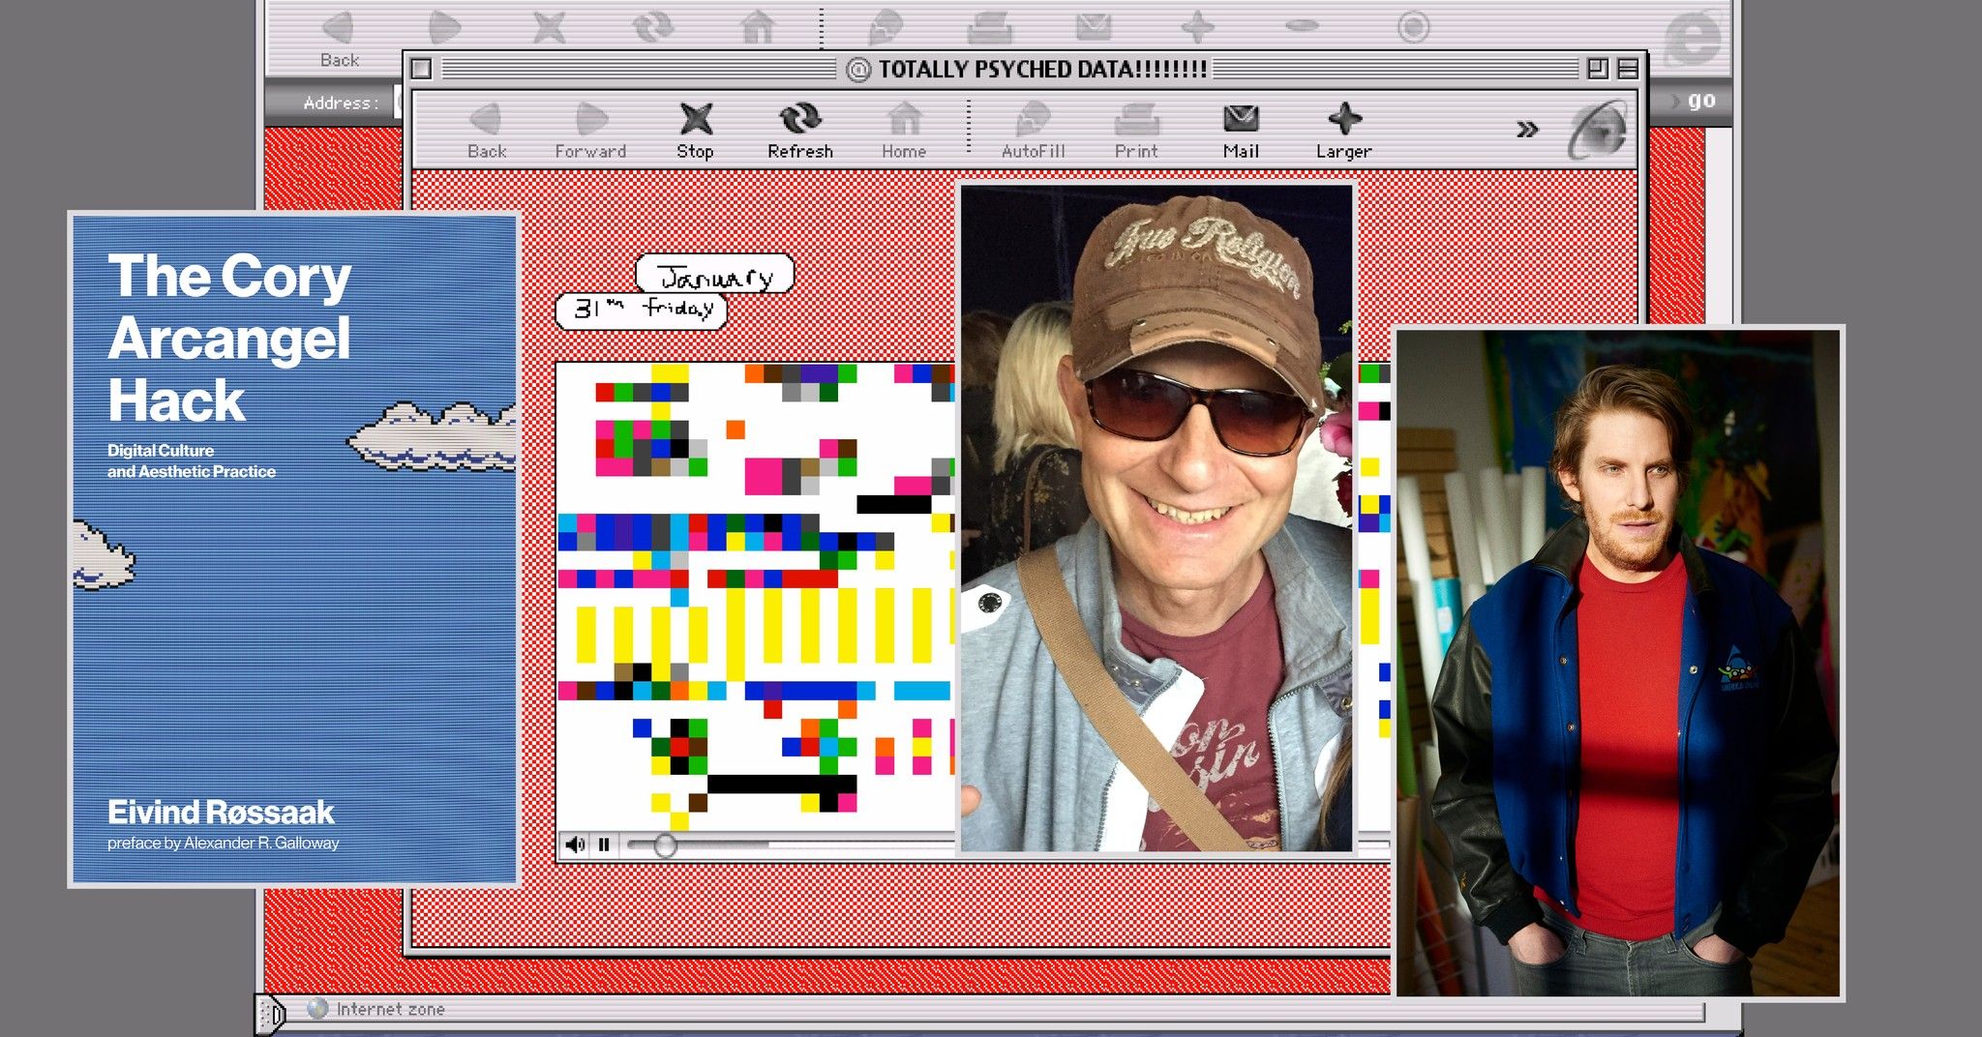
Task: Click the AutoFill icon in the rear window
Action: (x=885, y=28)
